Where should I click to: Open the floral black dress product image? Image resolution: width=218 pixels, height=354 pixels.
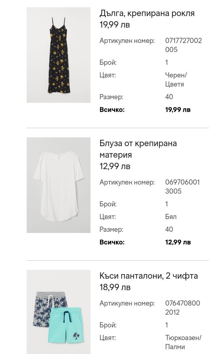(x=58, y=55)
